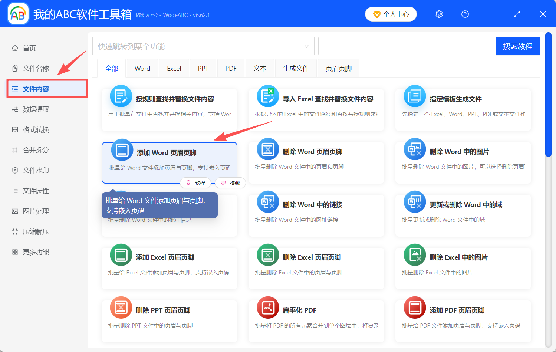The width and height of the screenshot is (556, 352).
Task: Click the 搜索教程 button
Action: 517,46
